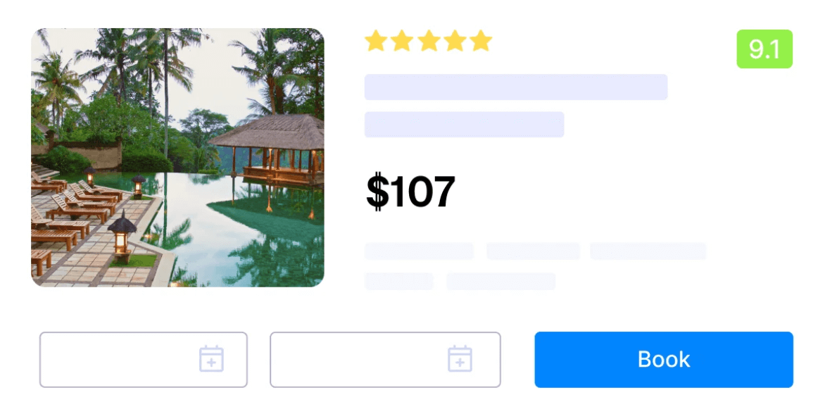Open the second date field's calendar icon
818x414 pixels.
coord(460,358)
